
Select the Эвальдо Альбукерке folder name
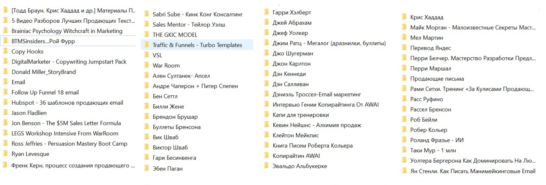300,166
